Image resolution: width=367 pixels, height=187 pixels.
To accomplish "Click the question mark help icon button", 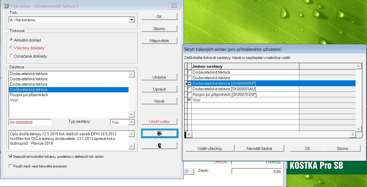I will [160, 146].
